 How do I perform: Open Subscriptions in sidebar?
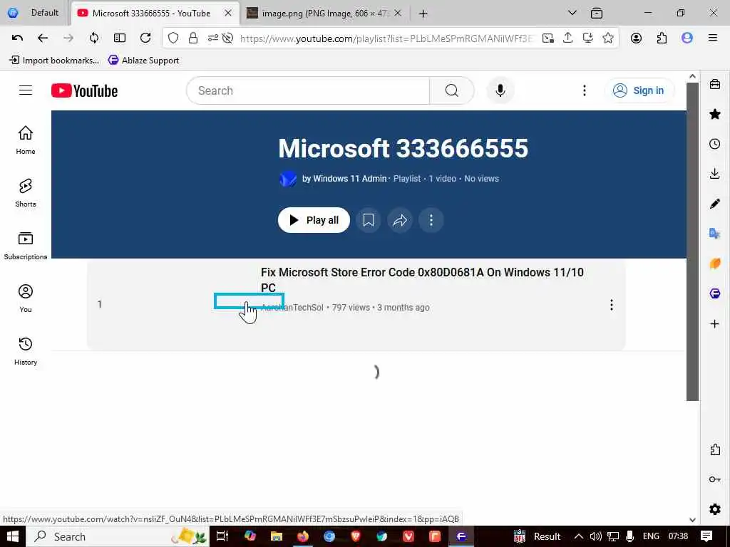coord(26,246)
